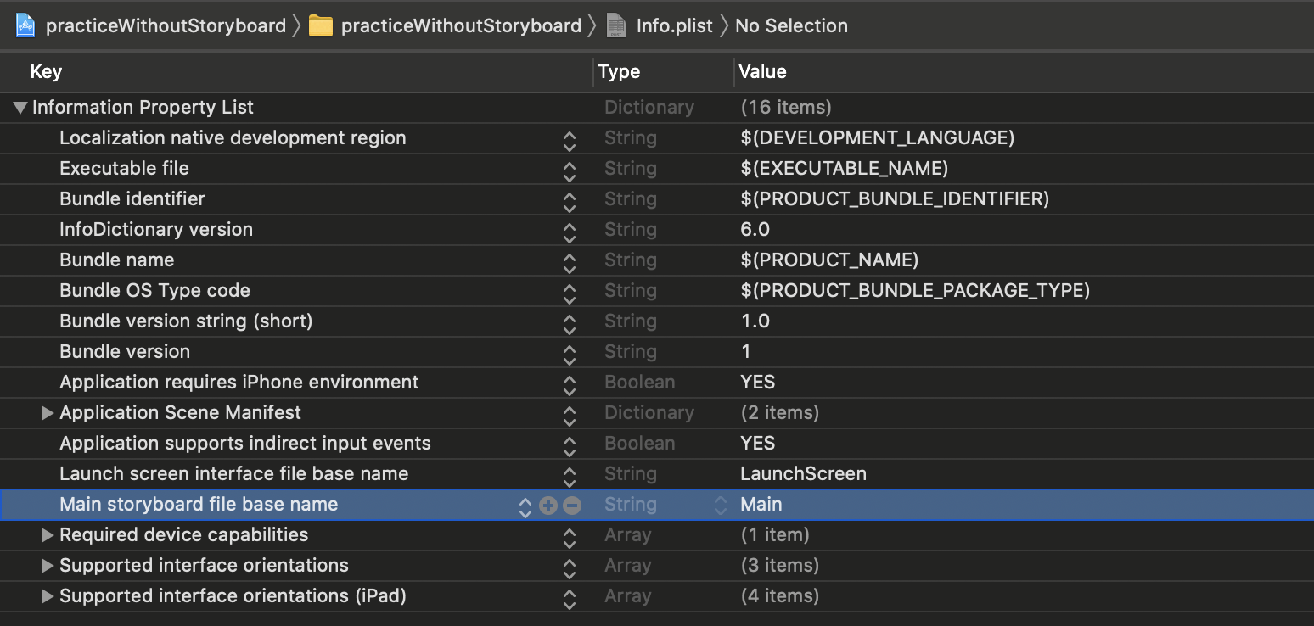The image size is (1314, 626).
Task: Click the (16 items) value text
Action: click(786, 108)
